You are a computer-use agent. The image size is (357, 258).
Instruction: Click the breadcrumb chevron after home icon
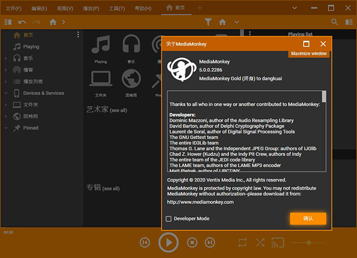click(64, 22)
